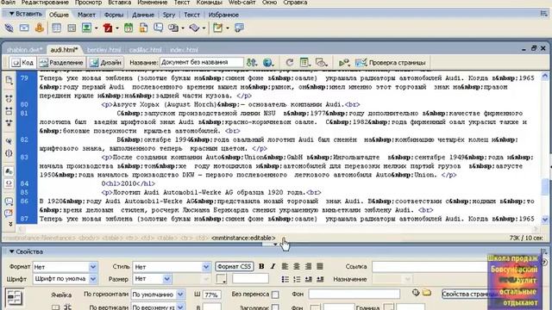Click the file management icon

click(x=251, y=63)
